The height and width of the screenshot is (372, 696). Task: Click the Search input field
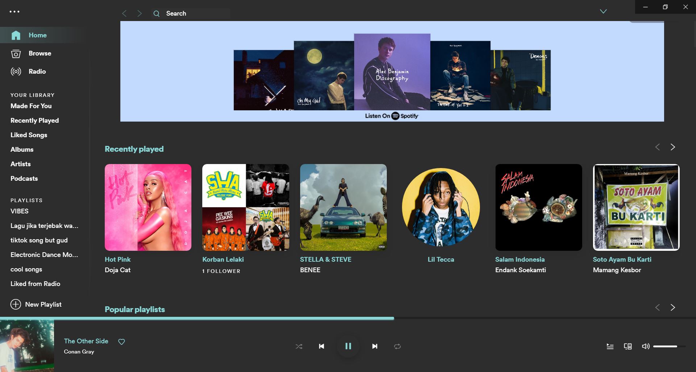(191, 13)
